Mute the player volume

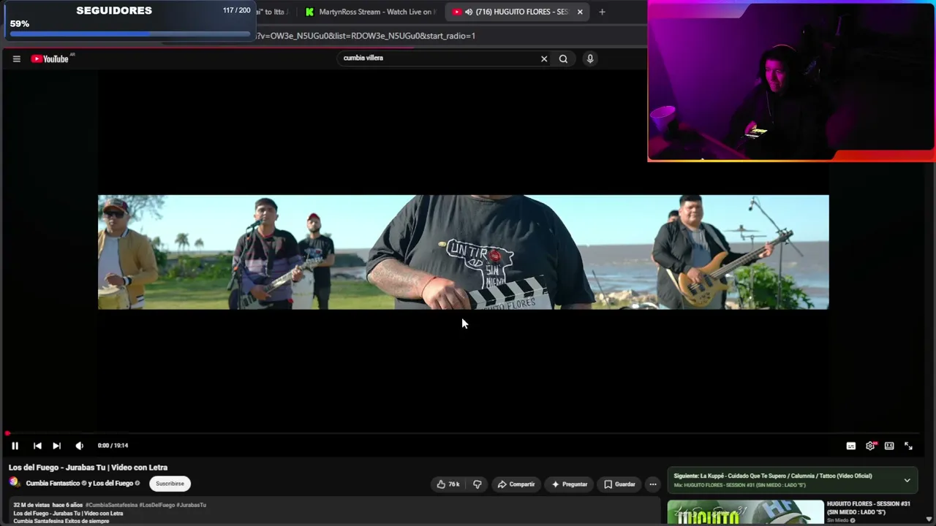coord(79,446)
